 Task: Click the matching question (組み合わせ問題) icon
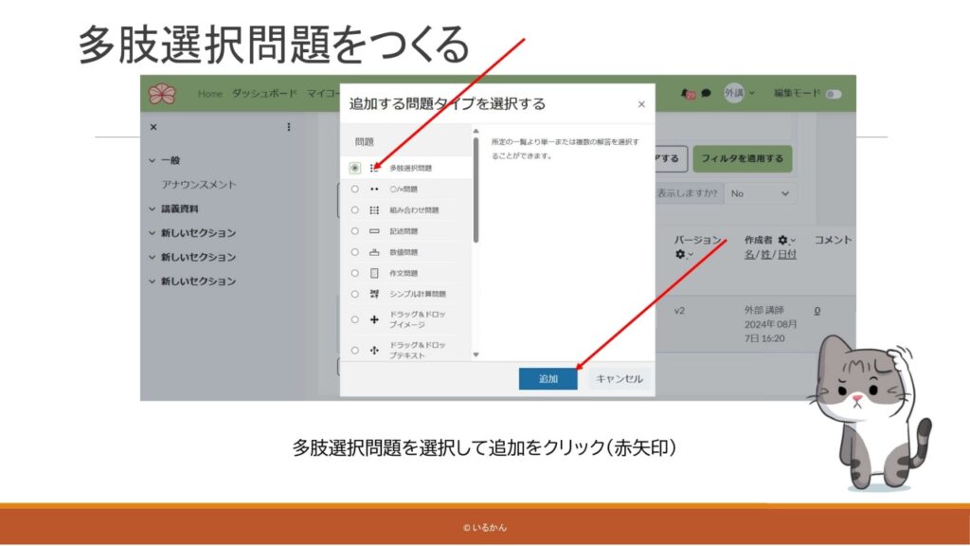coord(374,209)
